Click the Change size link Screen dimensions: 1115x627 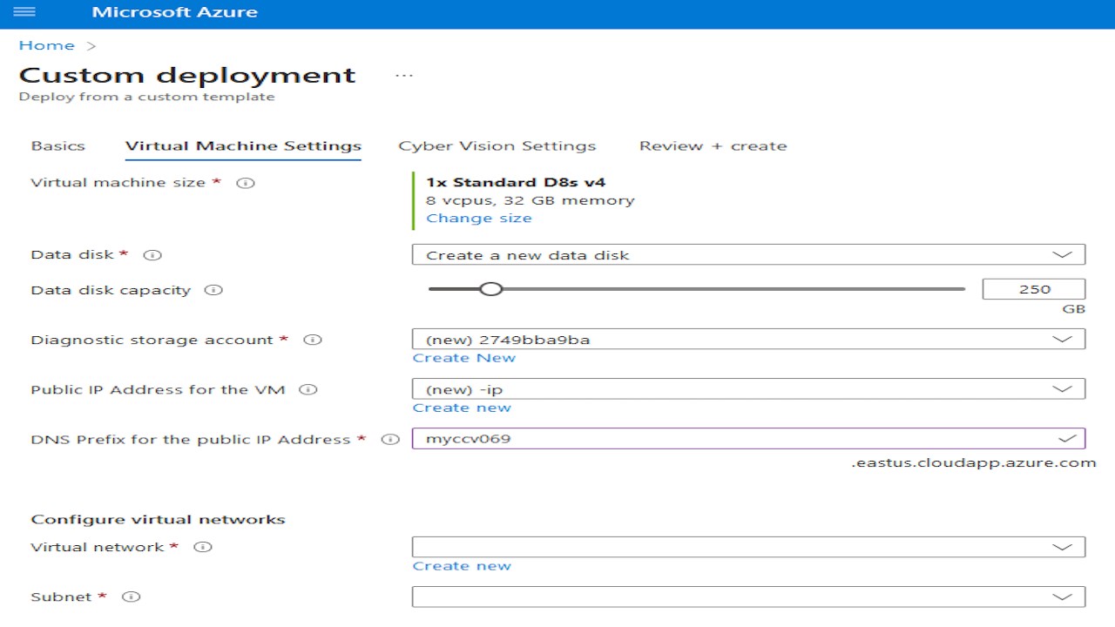click(x=478, y=219)
